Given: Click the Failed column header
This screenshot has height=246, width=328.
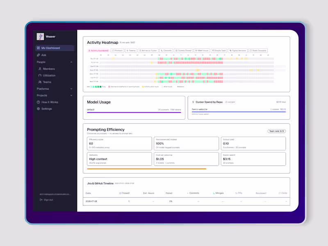Looking at the screenshot, I should [169, 193].
